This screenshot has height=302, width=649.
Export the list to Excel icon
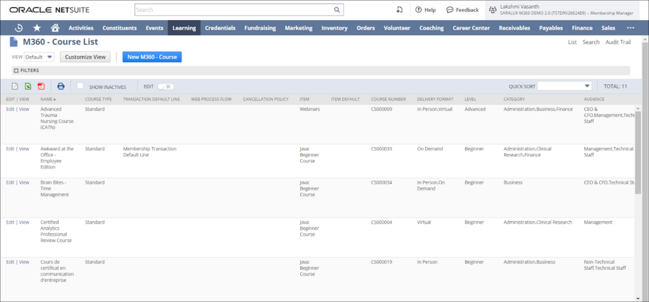[x=28, y=86]
